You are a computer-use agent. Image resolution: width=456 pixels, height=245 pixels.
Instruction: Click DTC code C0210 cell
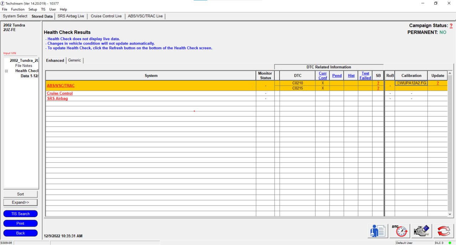(297, 83)
